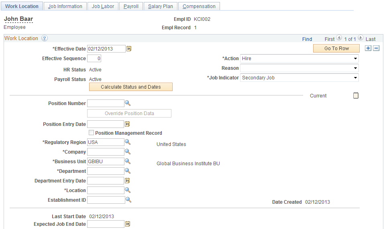387x229 pixels.
Task: Click the Date Created value 02/12/2013
Action: 318,202
